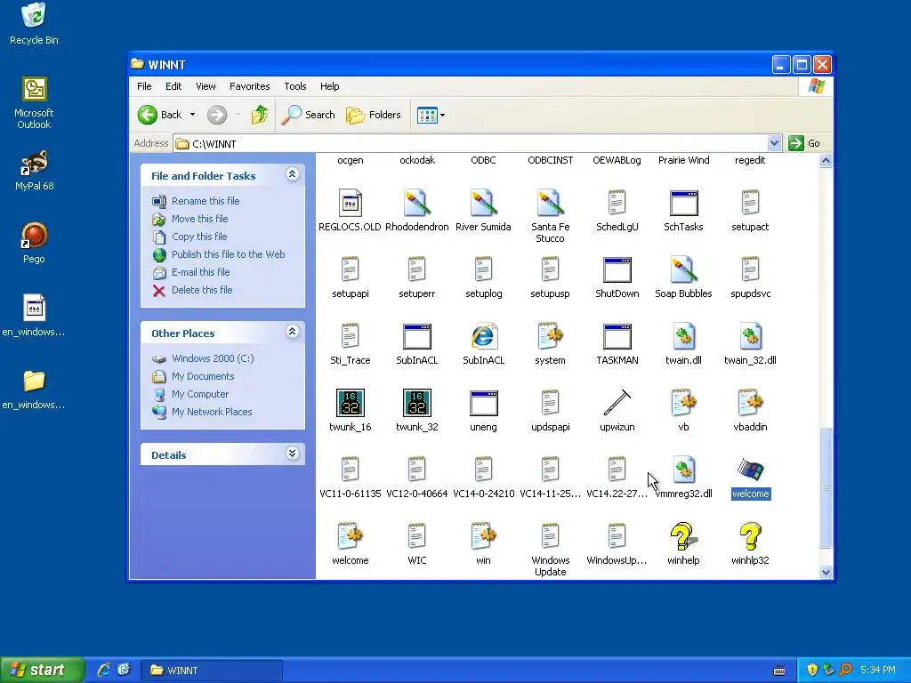Click Publish this file to the Web
Image resolution: width=911 pixels, height=683 pixels.
click(x=229, y=254)
